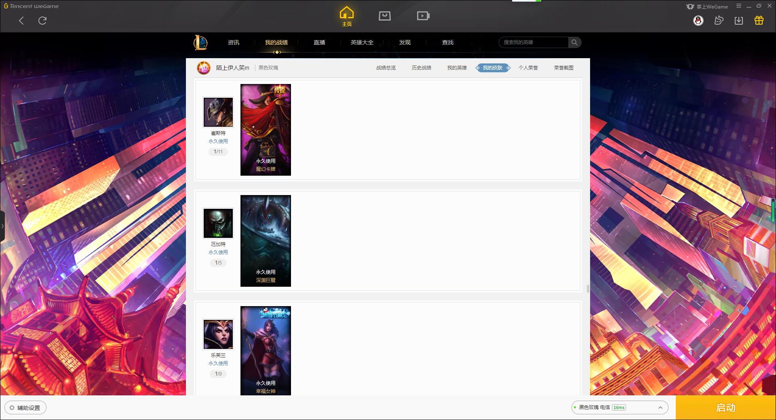Screen dimensions: 776x420
Task: Click the QQ penguin avatar icon
Action: tap(698, 21)
